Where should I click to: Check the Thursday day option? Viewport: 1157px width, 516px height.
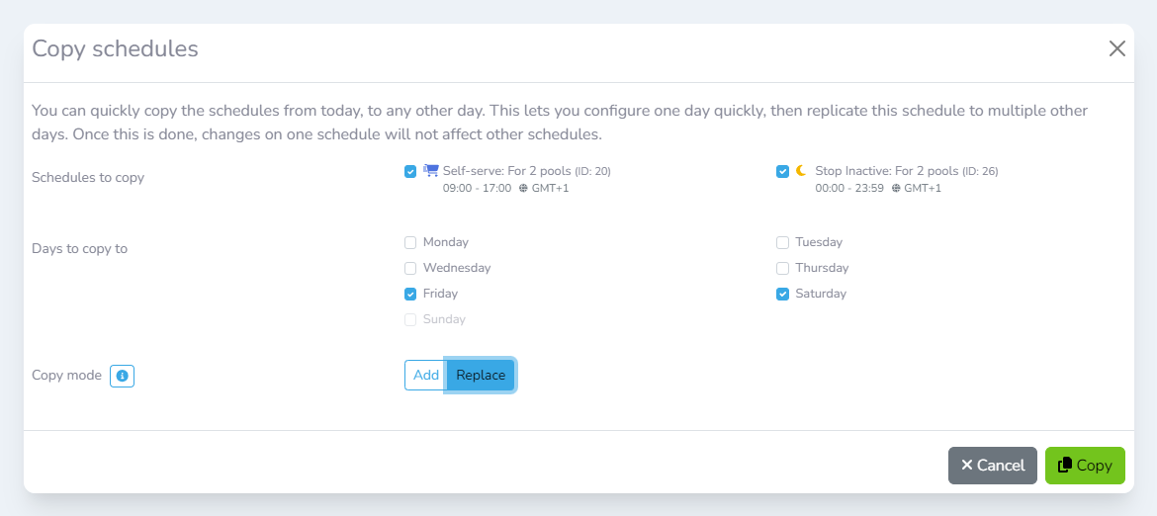pos(782,268)
